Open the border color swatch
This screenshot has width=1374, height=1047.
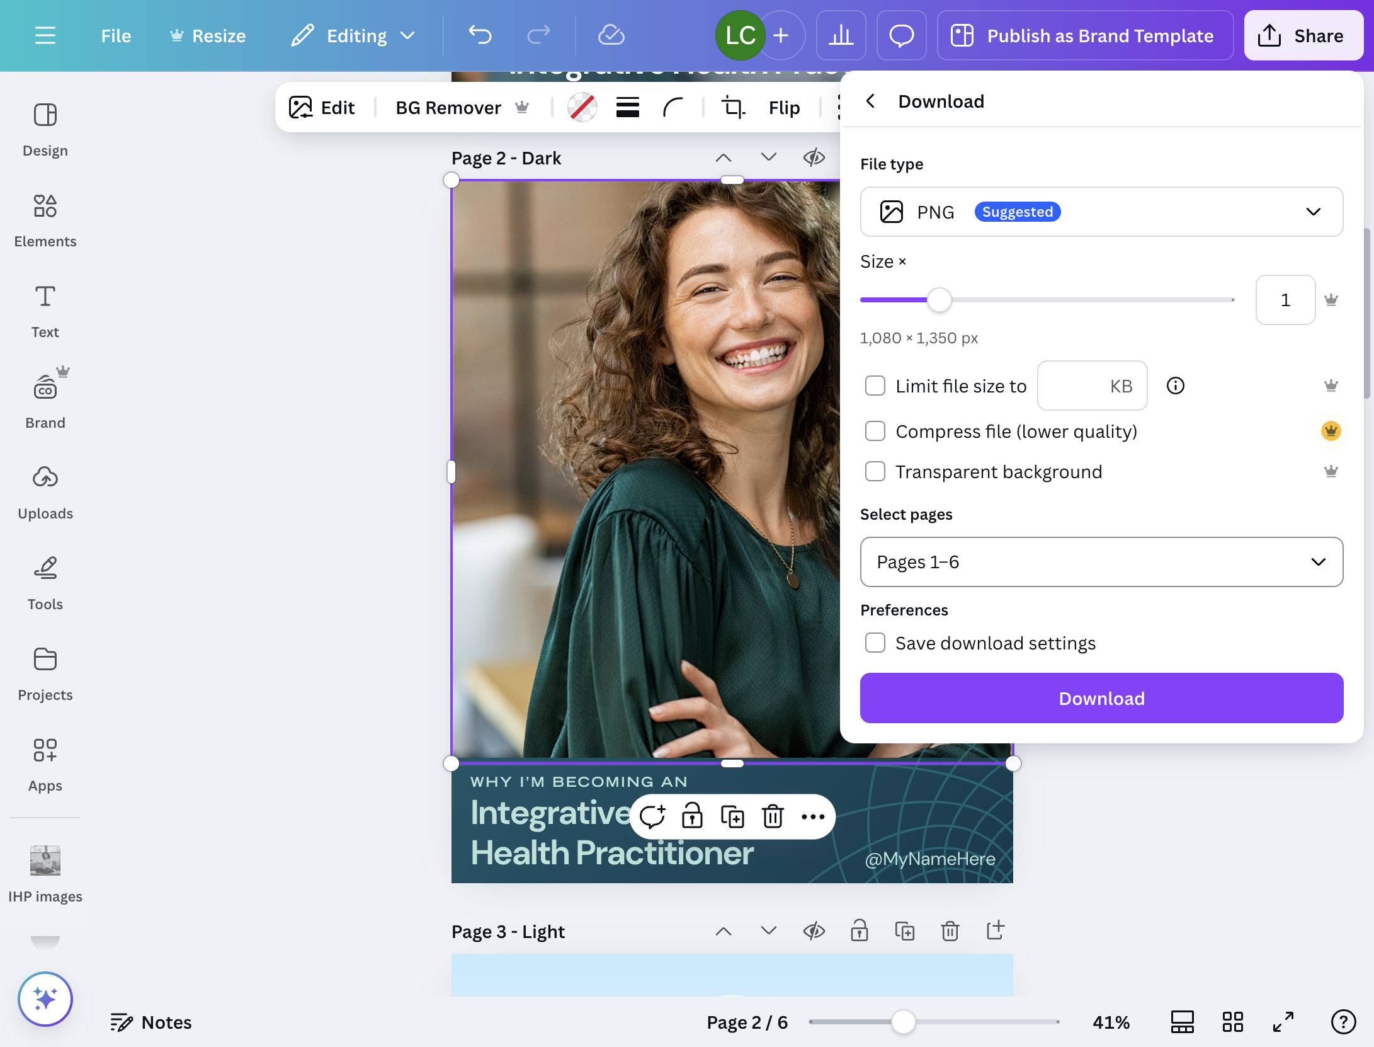point(582,107)
